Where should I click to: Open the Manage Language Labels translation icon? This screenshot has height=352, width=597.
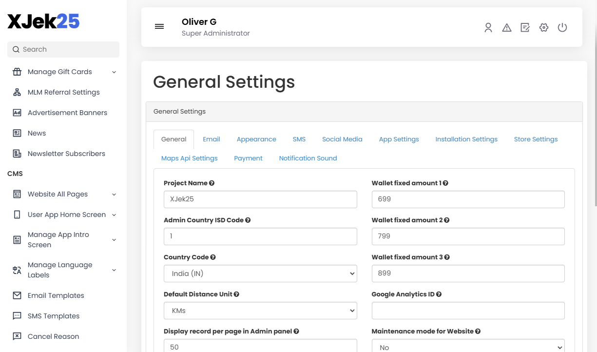pos(16,270)
